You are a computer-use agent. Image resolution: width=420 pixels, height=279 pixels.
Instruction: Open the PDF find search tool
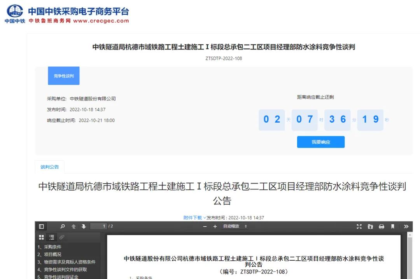62,226
